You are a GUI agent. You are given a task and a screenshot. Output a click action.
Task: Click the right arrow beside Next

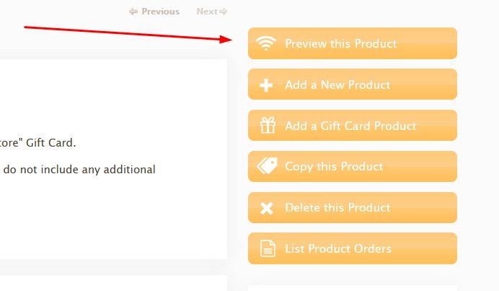pyautogui.click(x=223, y=12)
